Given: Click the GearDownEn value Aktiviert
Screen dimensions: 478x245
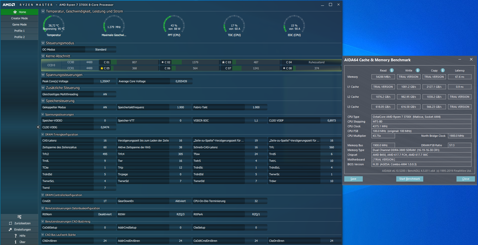Looking at the screenshot, I should pyautogui.click(x=180, y=201).
